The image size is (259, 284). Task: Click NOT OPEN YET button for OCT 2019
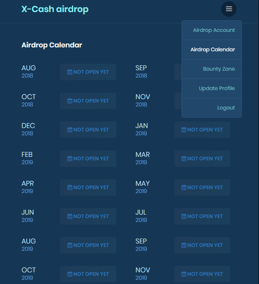(88, 274)
